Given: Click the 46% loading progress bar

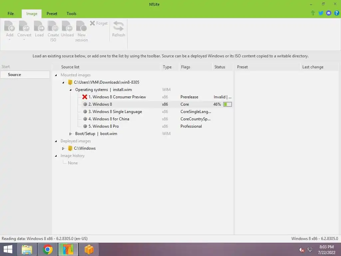Looking at the screenshot, I should [227, 104].
